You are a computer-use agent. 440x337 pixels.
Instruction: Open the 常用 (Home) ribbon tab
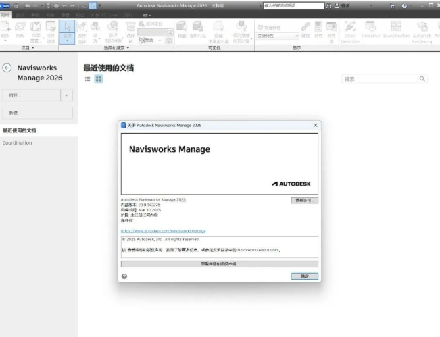(5, 15)
